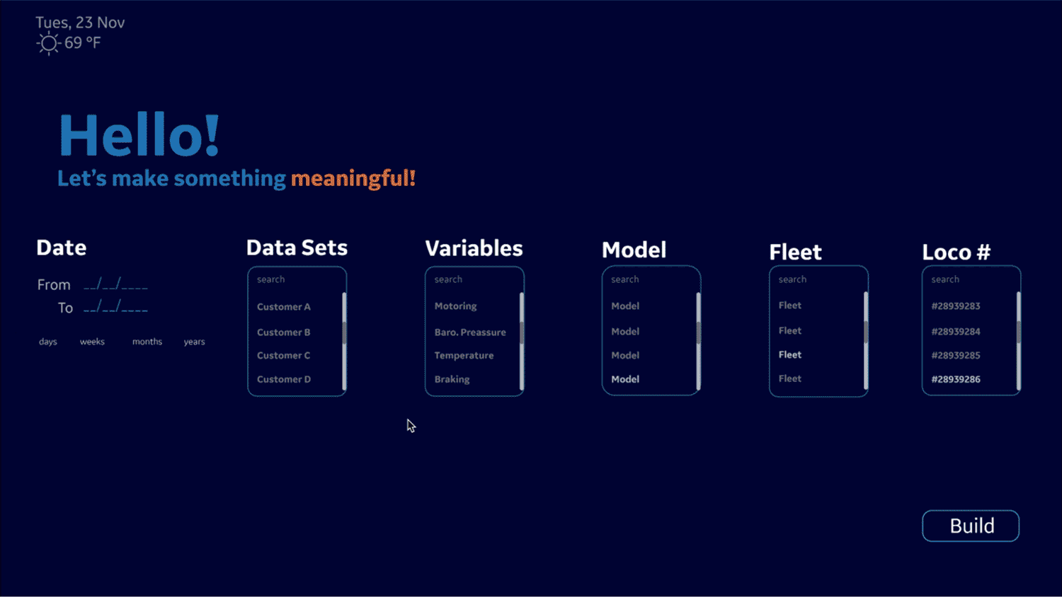Select Customer B in Data Sets
The width and height of the screenshot is (1062, 597).
pos(284,332)
